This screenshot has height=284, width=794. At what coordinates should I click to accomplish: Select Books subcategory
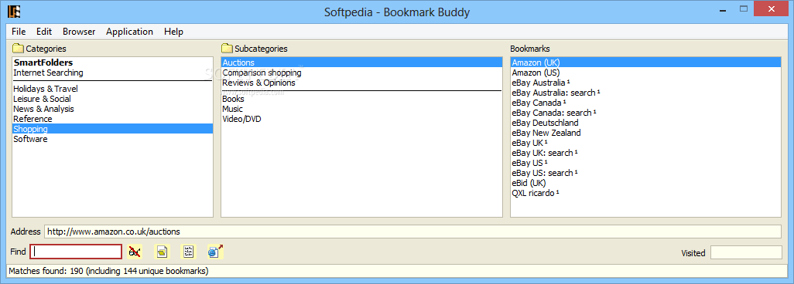361,99
